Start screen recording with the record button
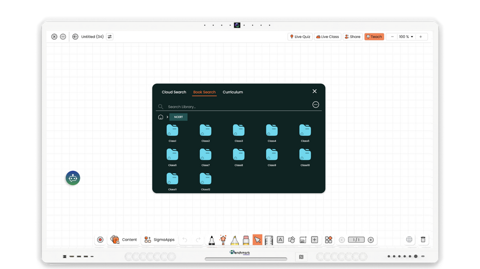 tap(100, 240)
